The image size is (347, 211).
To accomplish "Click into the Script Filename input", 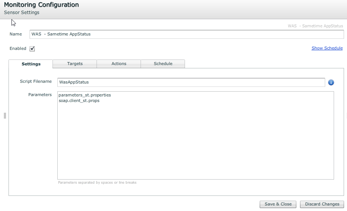I will tap(191, 82).
